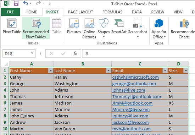This screenshot has height=135, width=195.
Task: Open the Undo history dropdown arrow
Action: [x=30, y=4]
